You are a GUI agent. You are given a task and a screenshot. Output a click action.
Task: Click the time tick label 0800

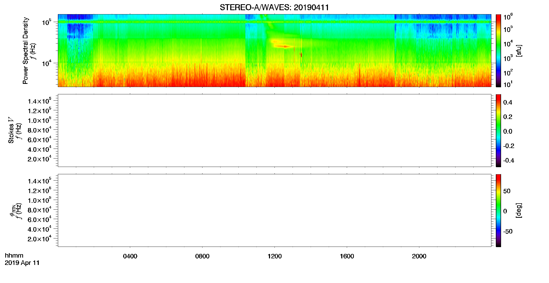coord(202,256)
